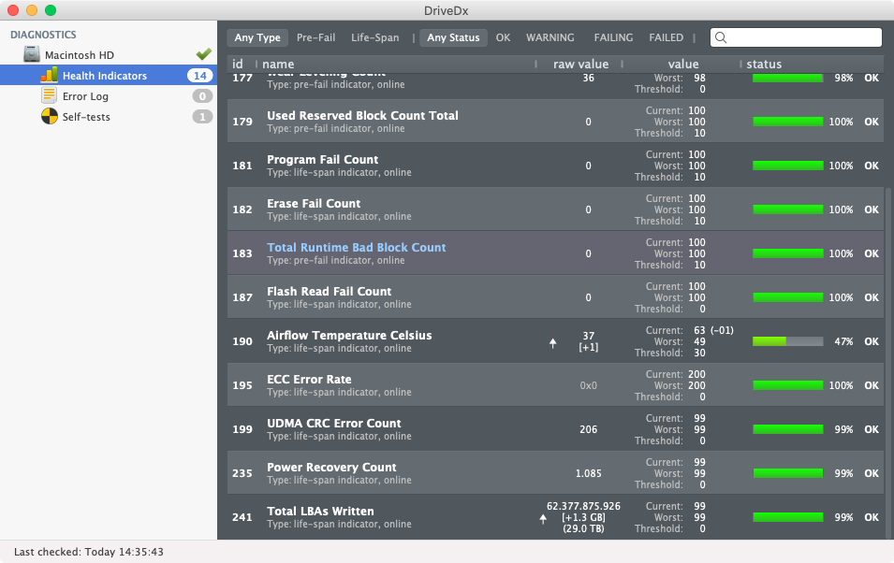894x563 pixels.
Task: Sort by the raw value column header
Action: (579, 64)
